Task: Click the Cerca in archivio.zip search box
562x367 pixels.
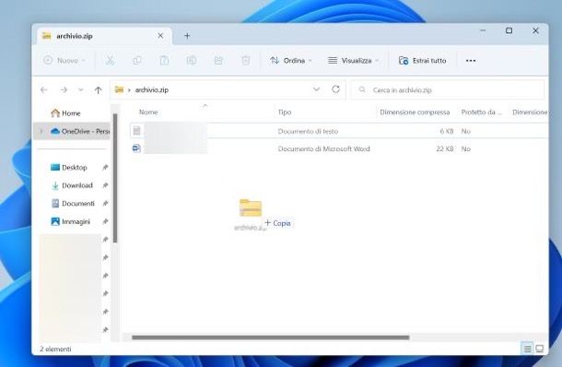Action: 448,89
